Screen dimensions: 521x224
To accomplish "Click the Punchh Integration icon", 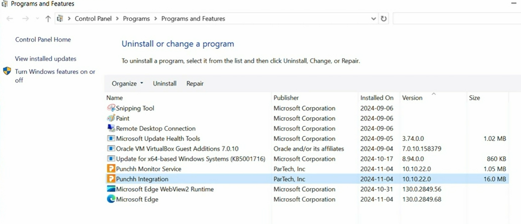I will pyautogui.click(x=111, y=179).
